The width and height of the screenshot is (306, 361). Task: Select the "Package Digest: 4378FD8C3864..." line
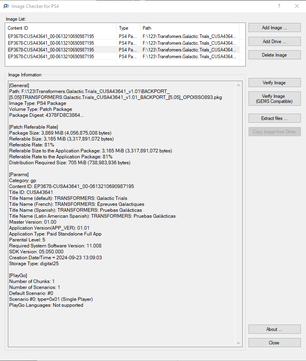(x=46, y=115)
